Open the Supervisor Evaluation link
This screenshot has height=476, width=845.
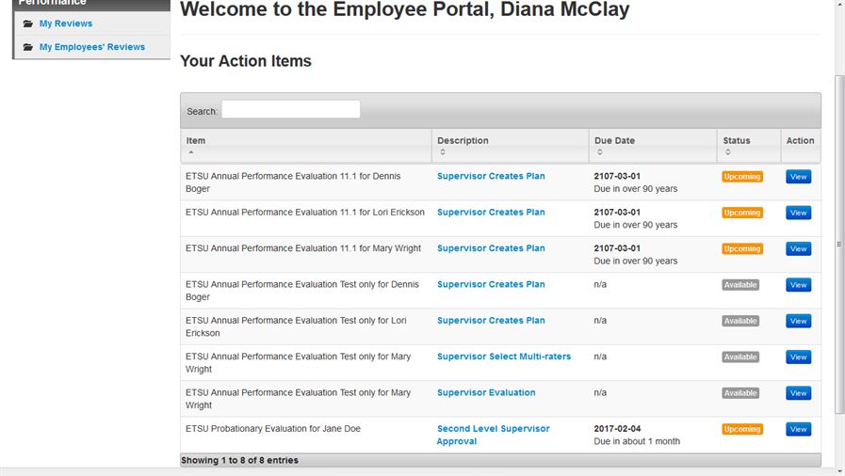click(x=486, y=393)
